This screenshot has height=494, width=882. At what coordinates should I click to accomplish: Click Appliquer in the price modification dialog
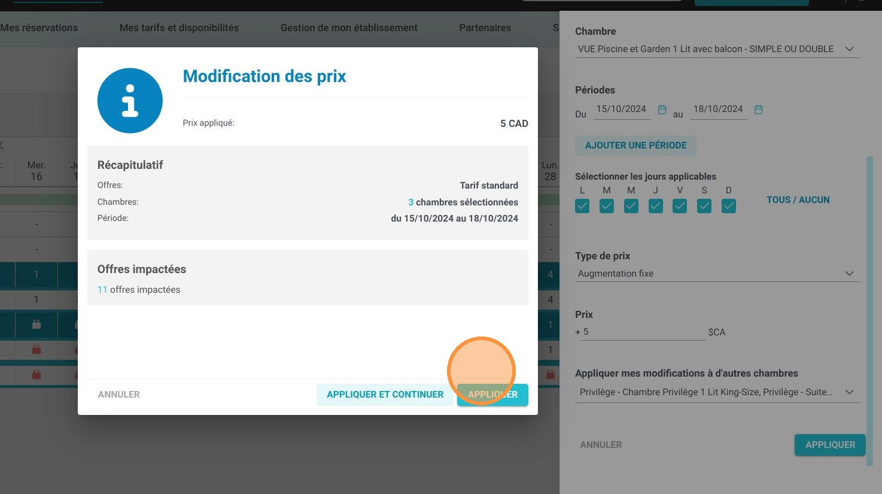point(492,395)
